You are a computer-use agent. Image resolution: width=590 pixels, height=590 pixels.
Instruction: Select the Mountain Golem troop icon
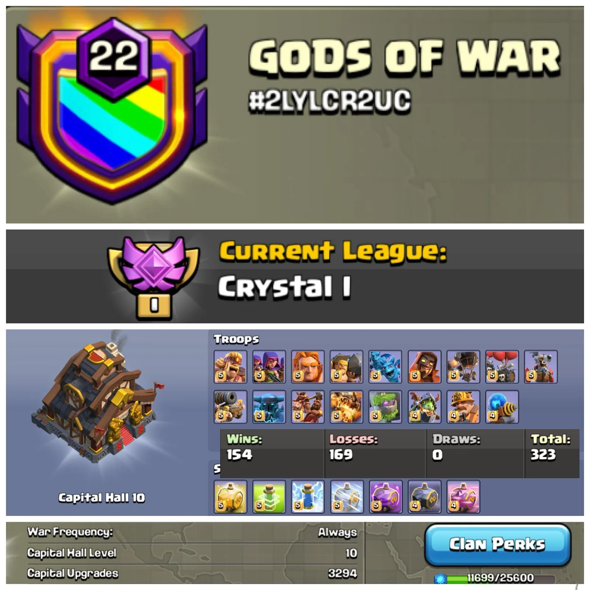385,407
